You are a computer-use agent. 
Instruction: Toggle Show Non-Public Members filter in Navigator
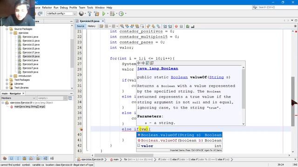pyautogui.click(x=24, y=158)
